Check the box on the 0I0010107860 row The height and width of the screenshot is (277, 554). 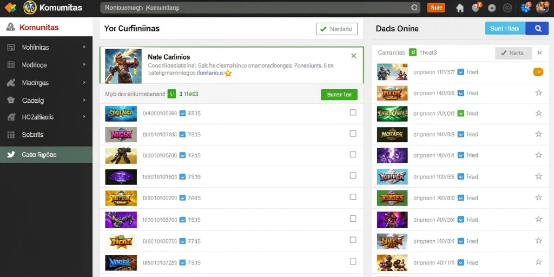click(x=353, y=134)
